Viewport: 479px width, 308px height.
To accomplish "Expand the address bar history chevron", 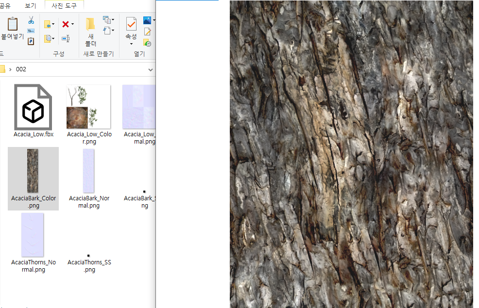I will click(x=150, y=69).
